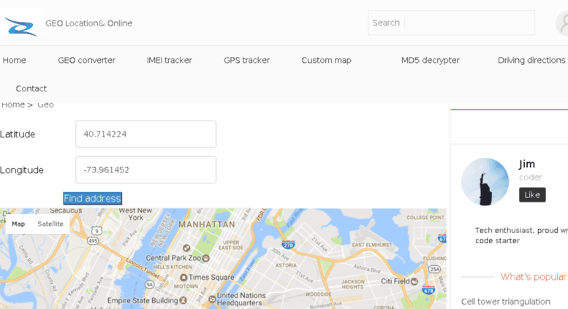Viewport: 568px width, 309px height.
Task: Click the MANHATTAN label on map
Action: click(206, 225)
